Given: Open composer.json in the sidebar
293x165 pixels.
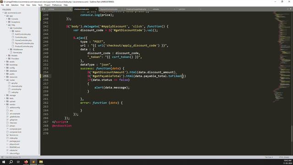Looking at the screenshot, I should [x=15, y=129].
